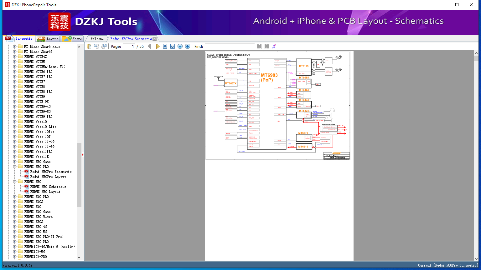
Task: Expand MI Black Shark helo folder
Action: point(14,47)
